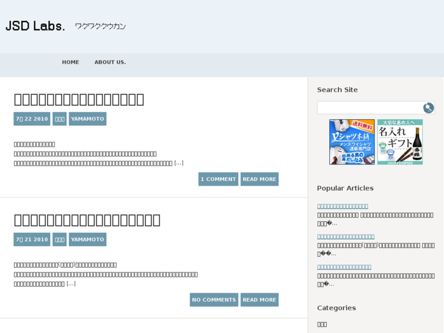Select the 7月 21 2010 date tag
Image resolution: width=444 pixels, height=333 pixels.
pos(32,240)
